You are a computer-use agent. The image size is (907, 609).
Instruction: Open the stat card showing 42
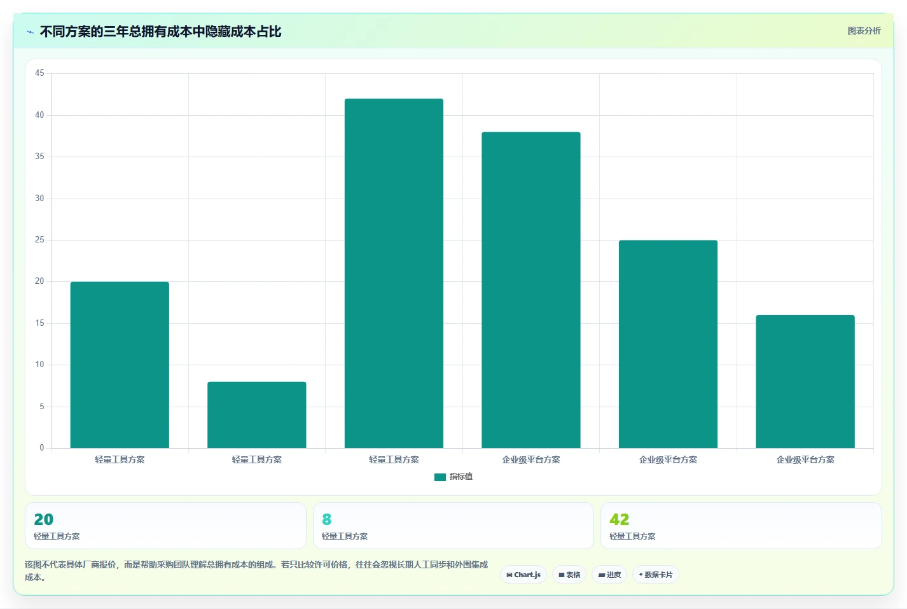click(x=741, y=526)
